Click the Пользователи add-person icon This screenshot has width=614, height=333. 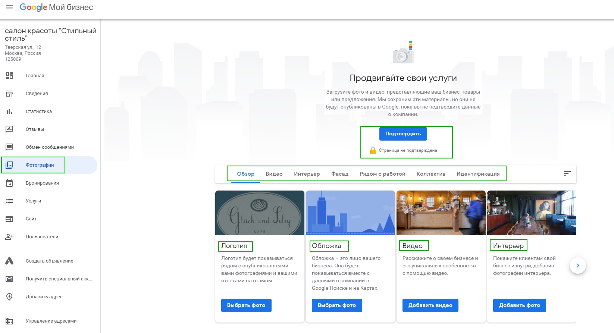(x=9, y=237)
